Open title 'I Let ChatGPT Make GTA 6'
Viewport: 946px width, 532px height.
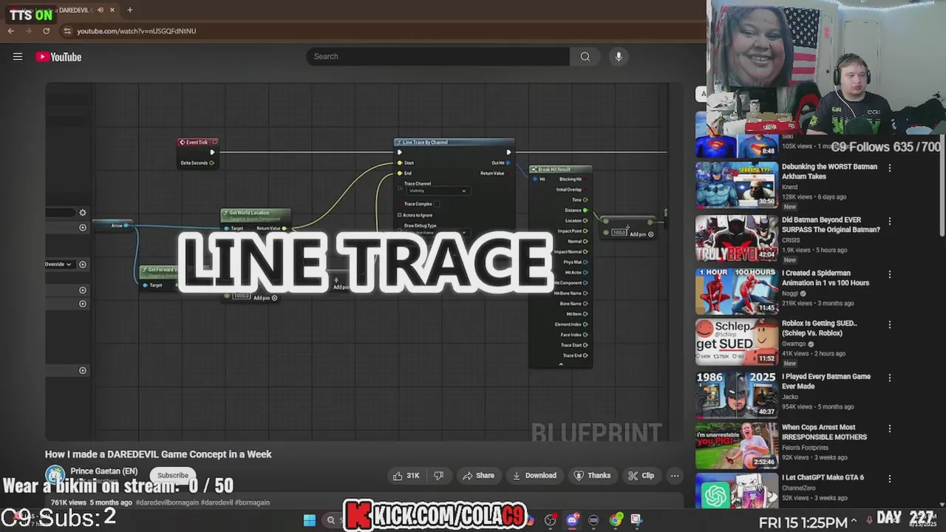click(x=823, y=477)
